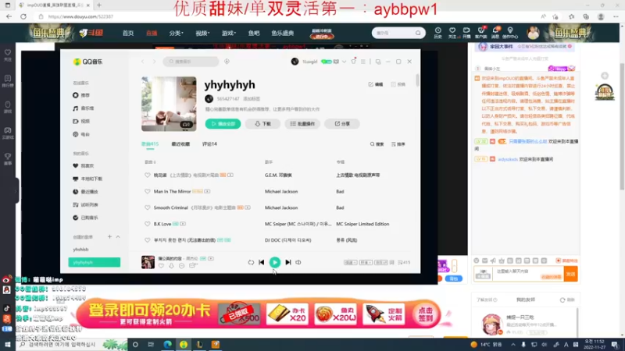Image resolution: width=625 pixels, height=351 pixels.
Task: Favorite the song B.K Love
Action: click(x=148, y=224)
